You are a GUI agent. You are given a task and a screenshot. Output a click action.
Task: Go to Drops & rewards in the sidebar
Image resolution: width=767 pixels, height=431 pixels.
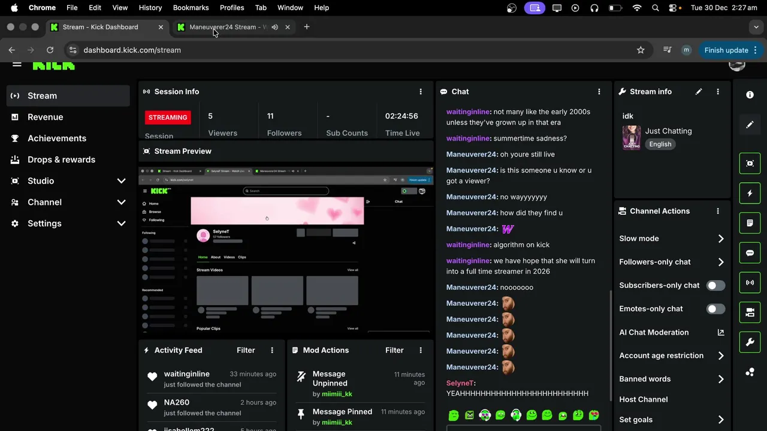[68, 160]
